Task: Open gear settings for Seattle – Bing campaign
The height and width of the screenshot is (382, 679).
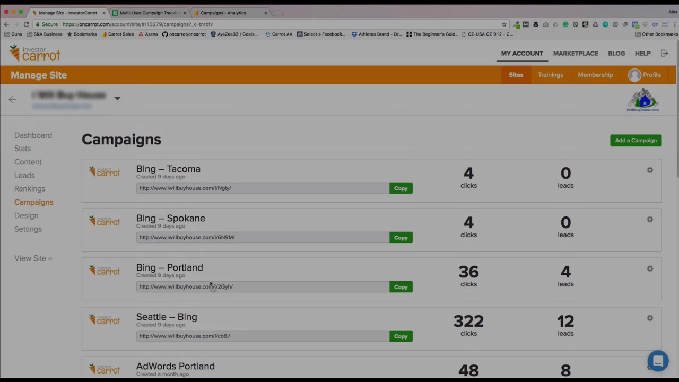Action: pyautogui.click(x=650, y=318)
